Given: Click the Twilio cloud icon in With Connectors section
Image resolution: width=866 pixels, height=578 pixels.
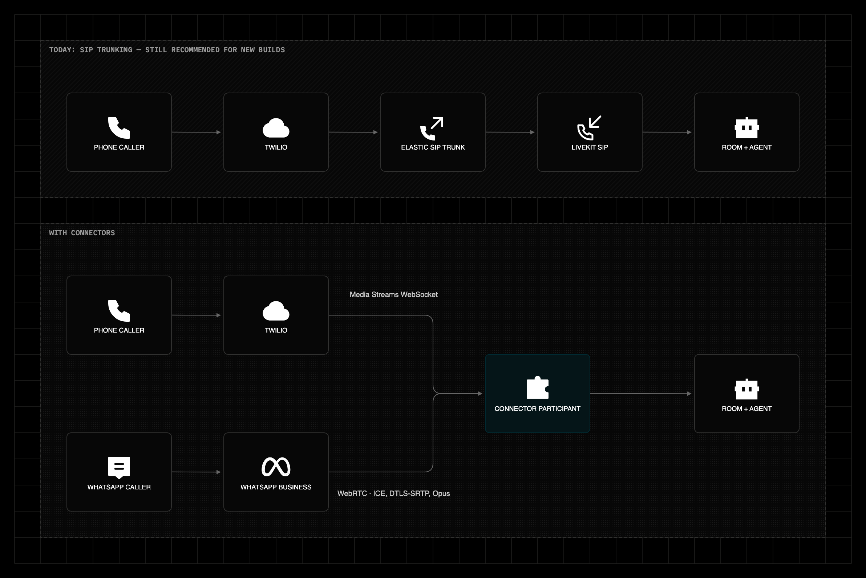Looking at the screenshot, I should (276, 310).
